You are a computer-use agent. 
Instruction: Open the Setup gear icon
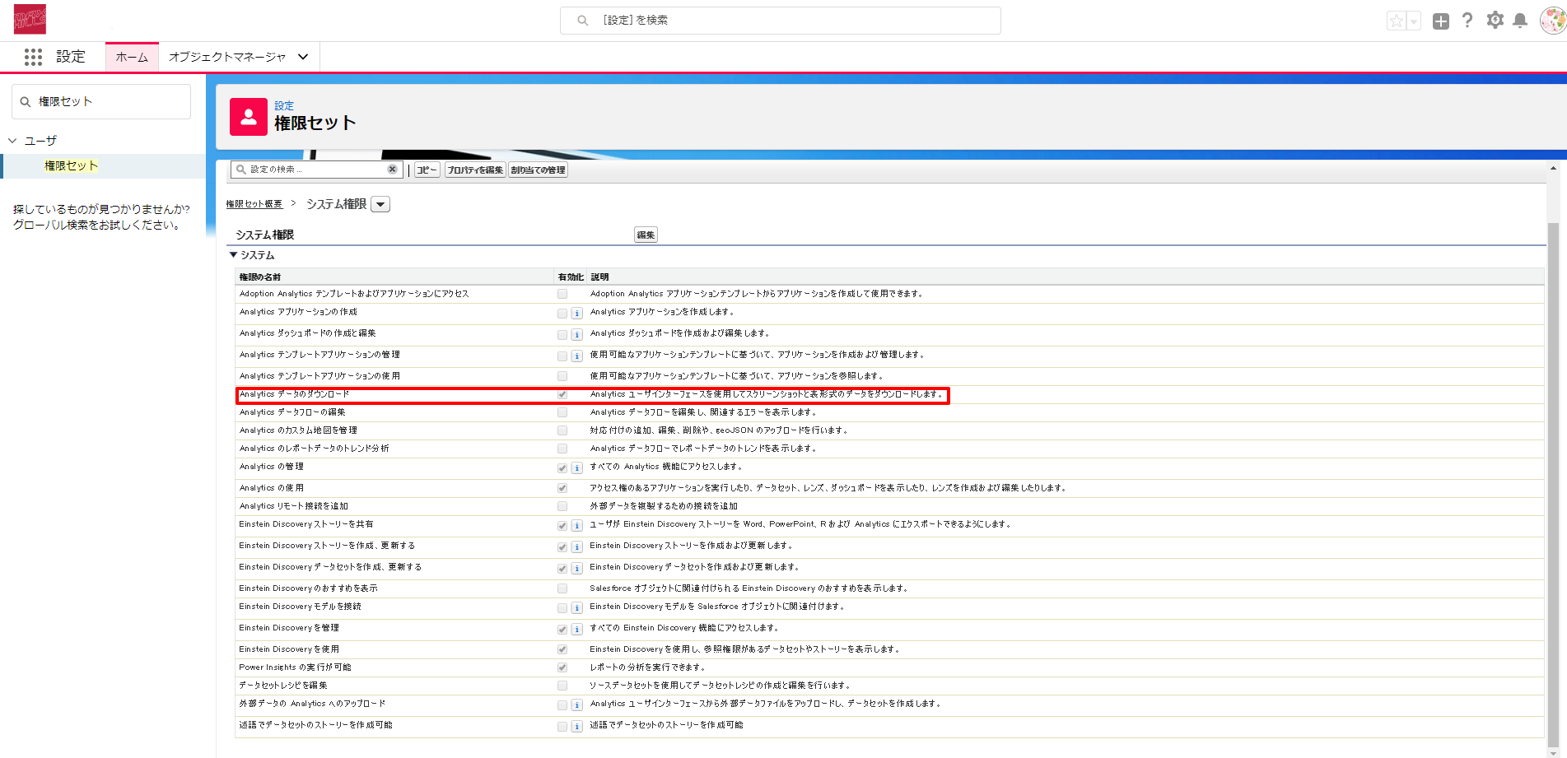tap(1495, 21)
